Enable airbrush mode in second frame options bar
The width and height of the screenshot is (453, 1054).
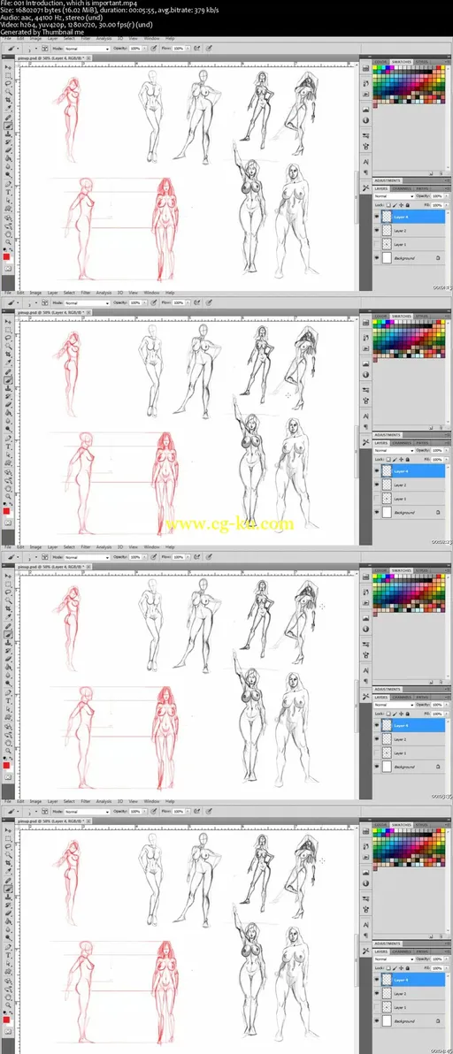(x=197, y=303)
